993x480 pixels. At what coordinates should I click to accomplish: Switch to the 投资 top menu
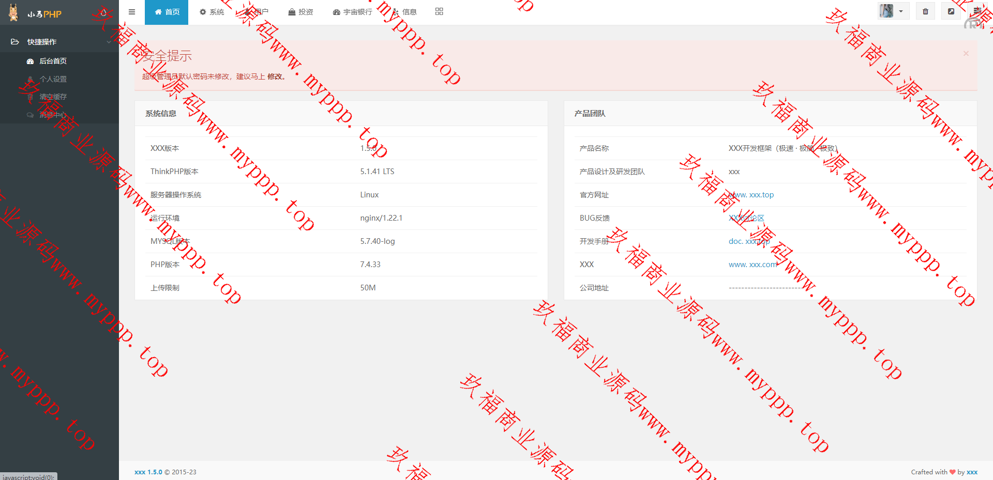point(300,12)
